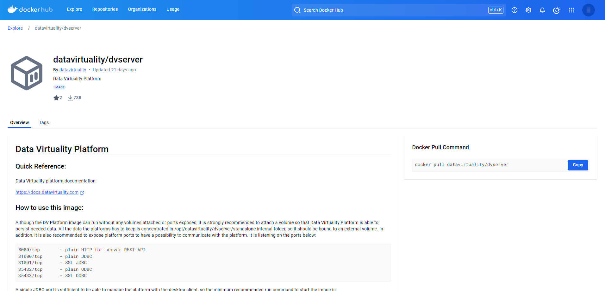Open the user avatar menu
Screen dimensions: 605x291
589,10
